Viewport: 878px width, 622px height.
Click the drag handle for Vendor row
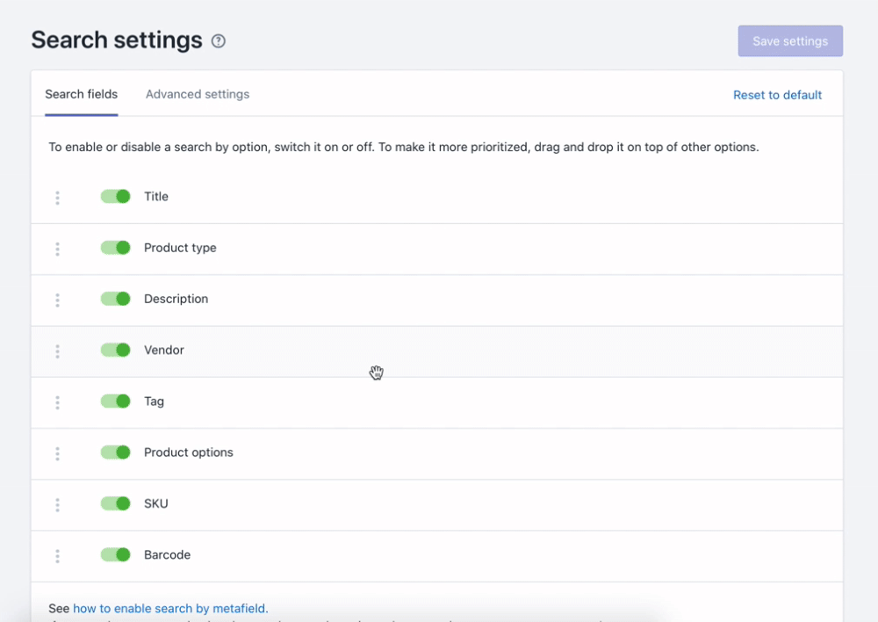[58, 351]
